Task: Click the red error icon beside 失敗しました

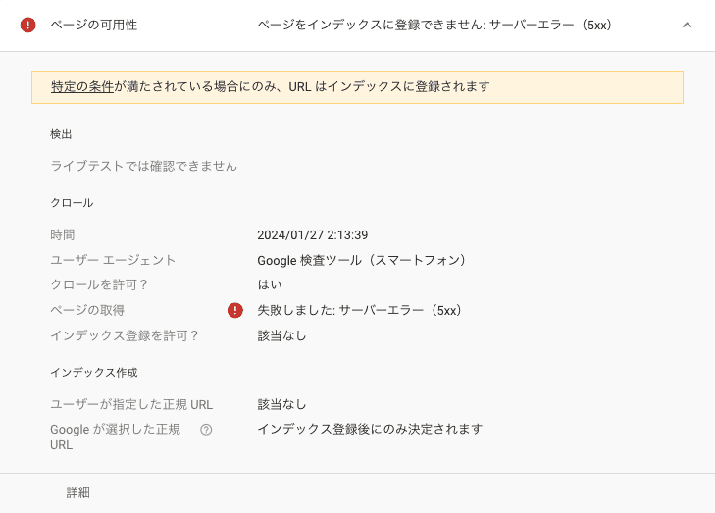Action: [x=235, y=310]
